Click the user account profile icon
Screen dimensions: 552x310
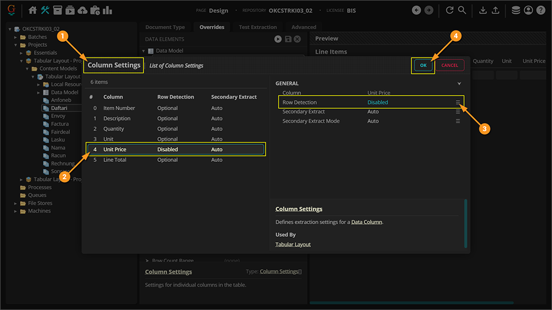coord(528,10)
